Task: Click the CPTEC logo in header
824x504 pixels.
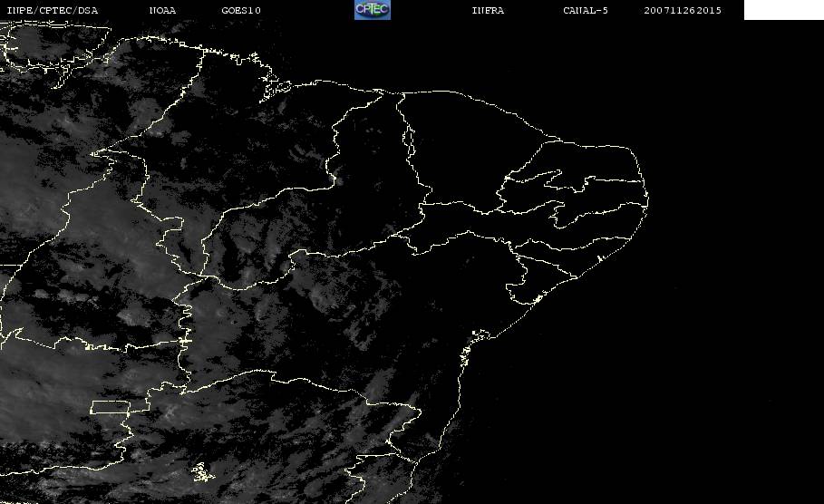Action: pos(372,10)
